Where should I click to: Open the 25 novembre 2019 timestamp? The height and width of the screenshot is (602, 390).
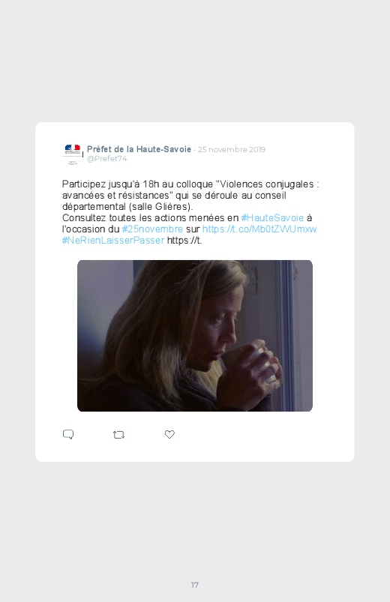[x=232, y=149]
